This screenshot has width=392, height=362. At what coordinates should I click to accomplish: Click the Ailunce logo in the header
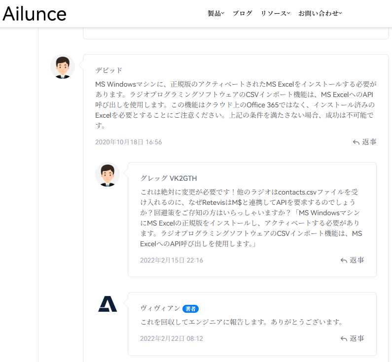[35, 14]
